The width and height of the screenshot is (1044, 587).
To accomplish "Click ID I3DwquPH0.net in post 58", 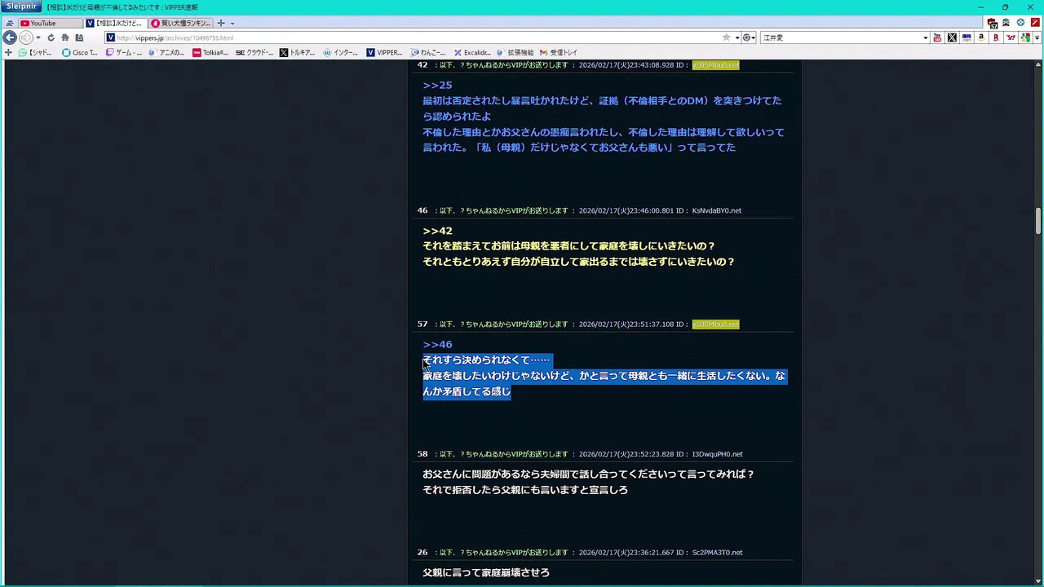I will point(718,454).
